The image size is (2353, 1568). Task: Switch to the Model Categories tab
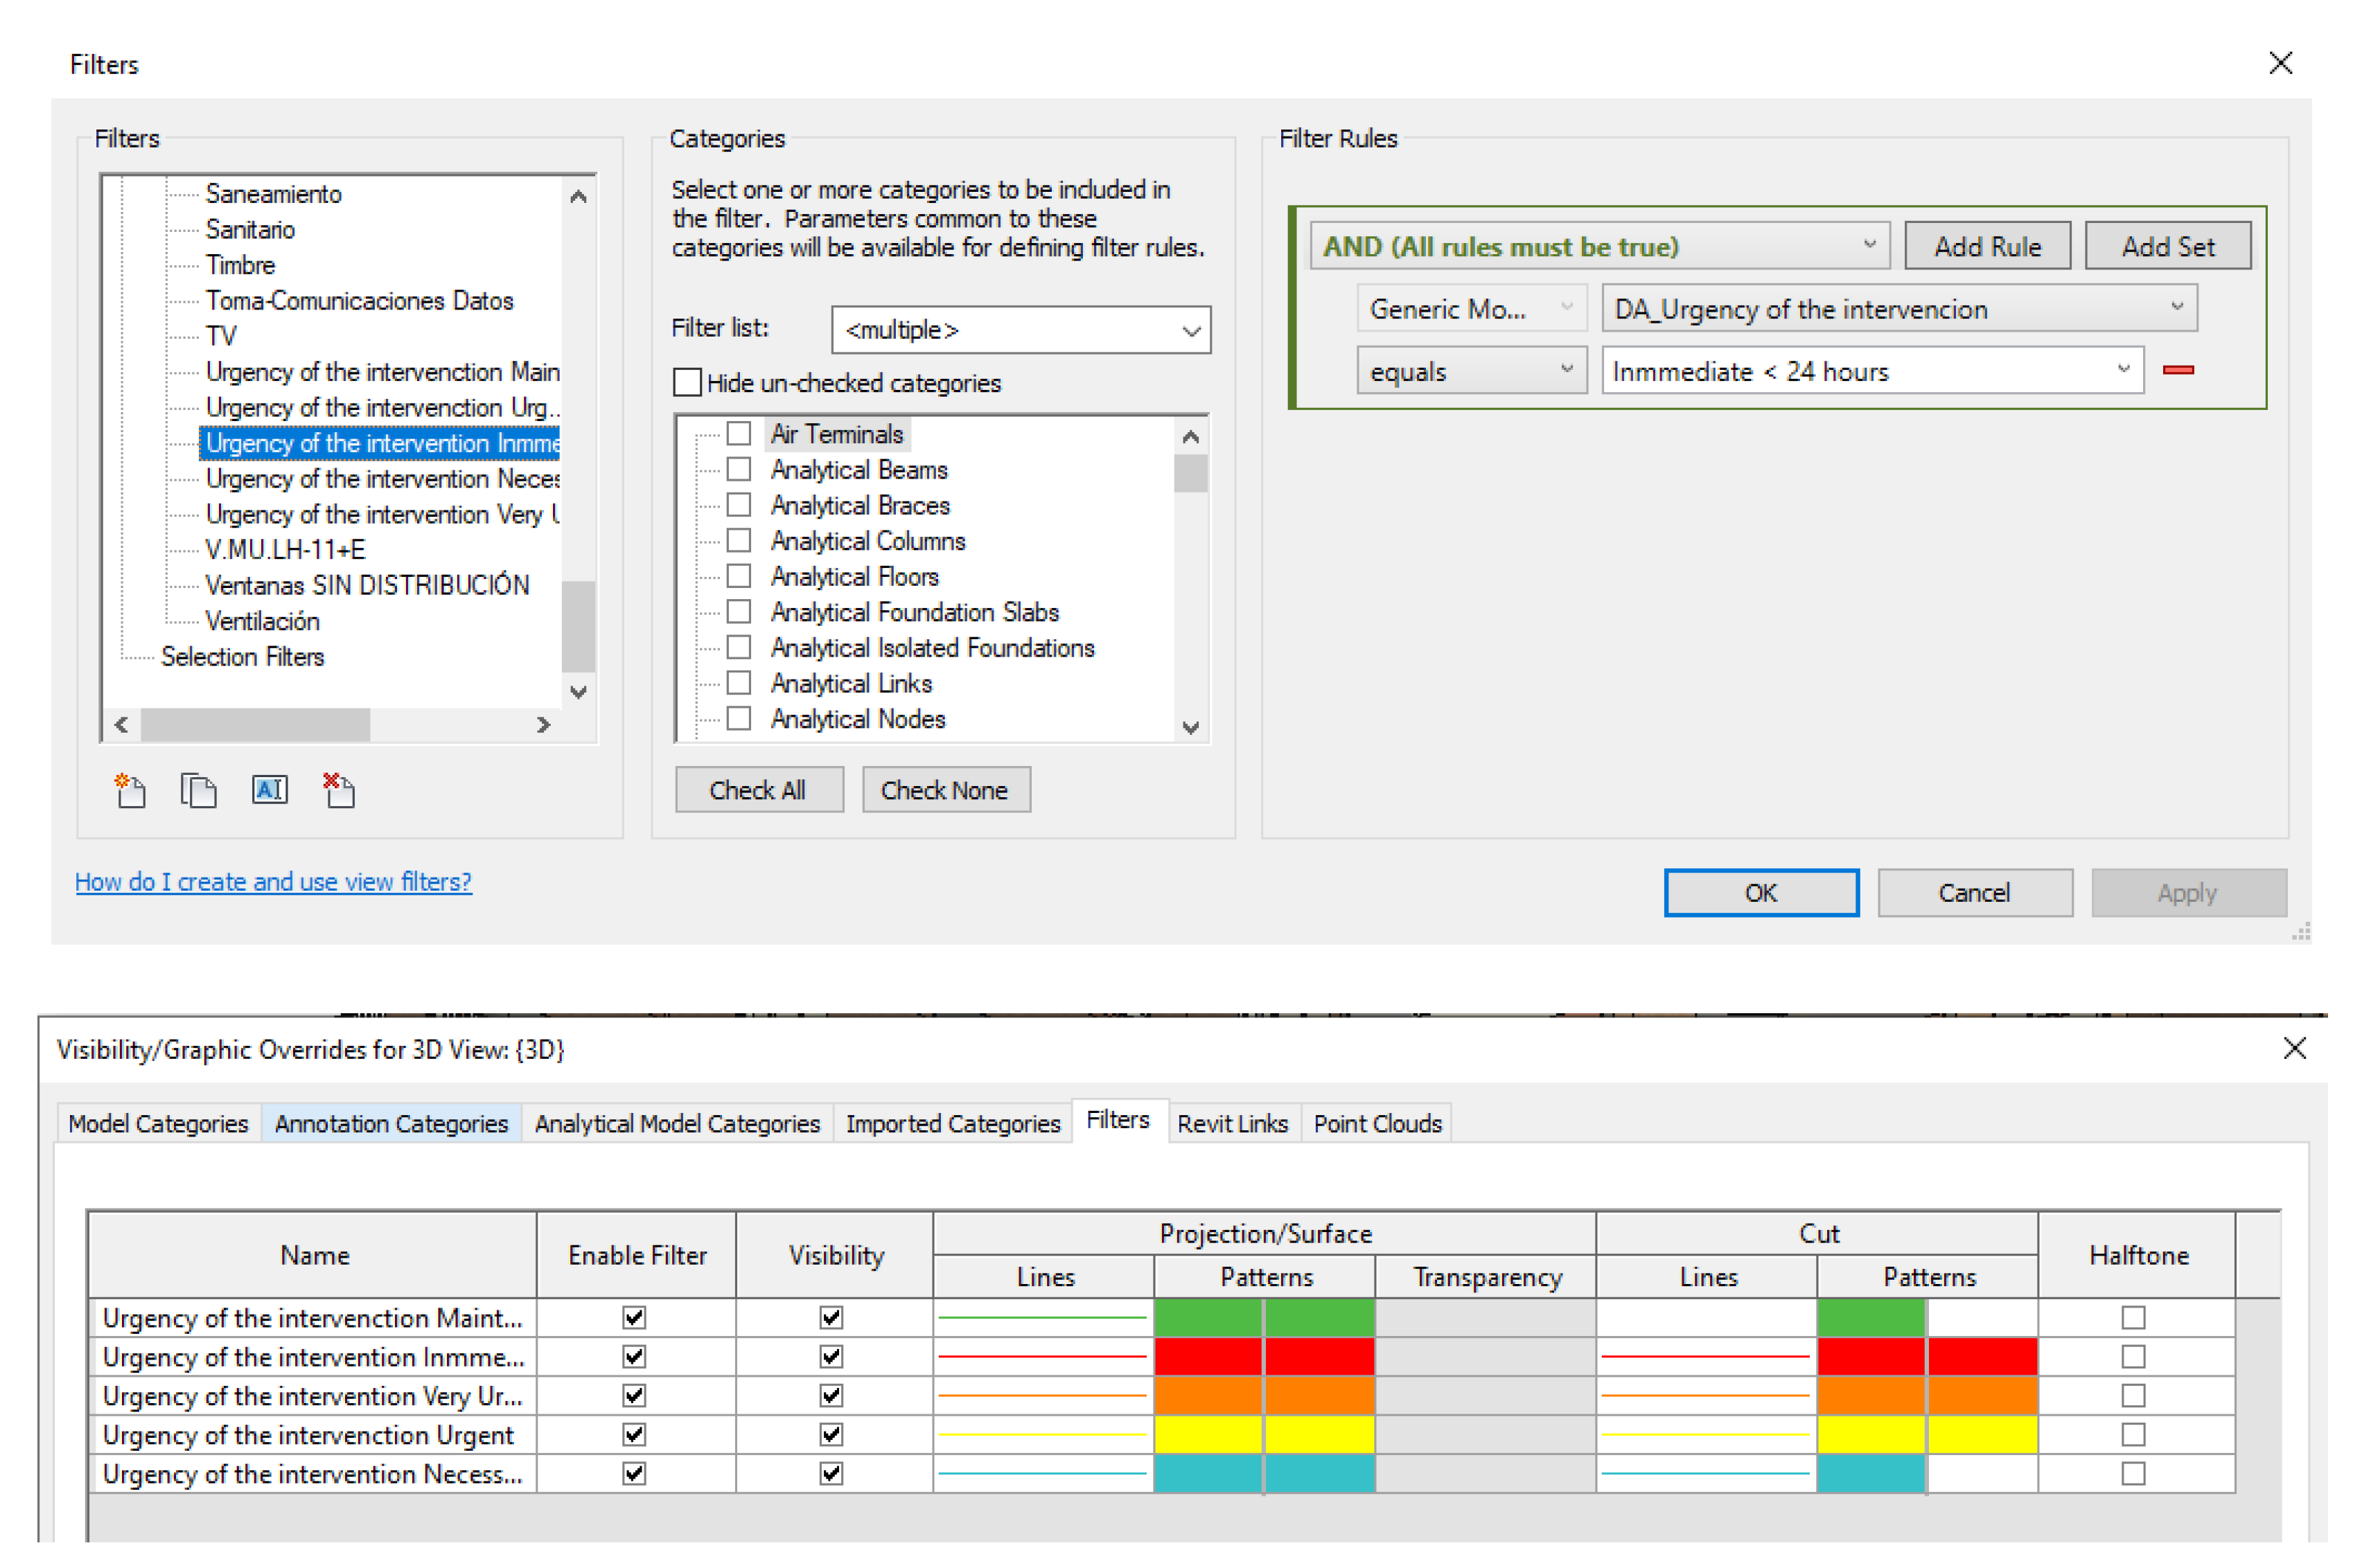pyautogui.click(x=158, y=1124)
